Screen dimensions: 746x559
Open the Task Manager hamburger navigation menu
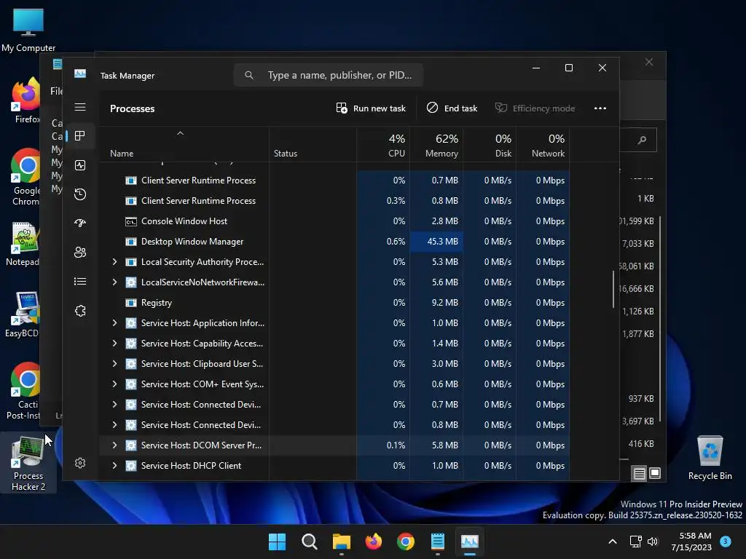80,107
